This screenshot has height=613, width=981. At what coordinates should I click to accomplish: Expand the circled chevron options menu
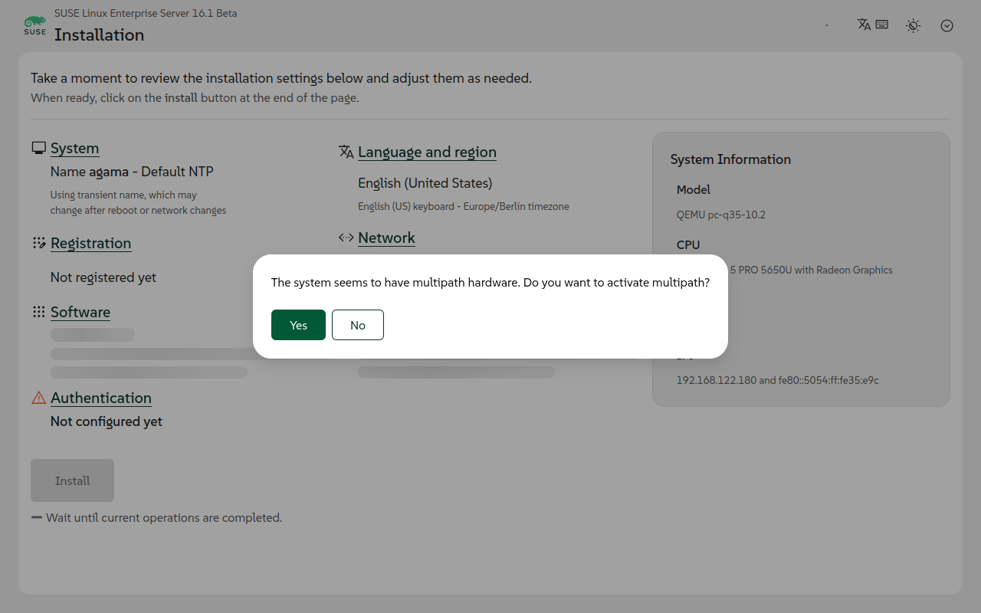pos(947,25)
